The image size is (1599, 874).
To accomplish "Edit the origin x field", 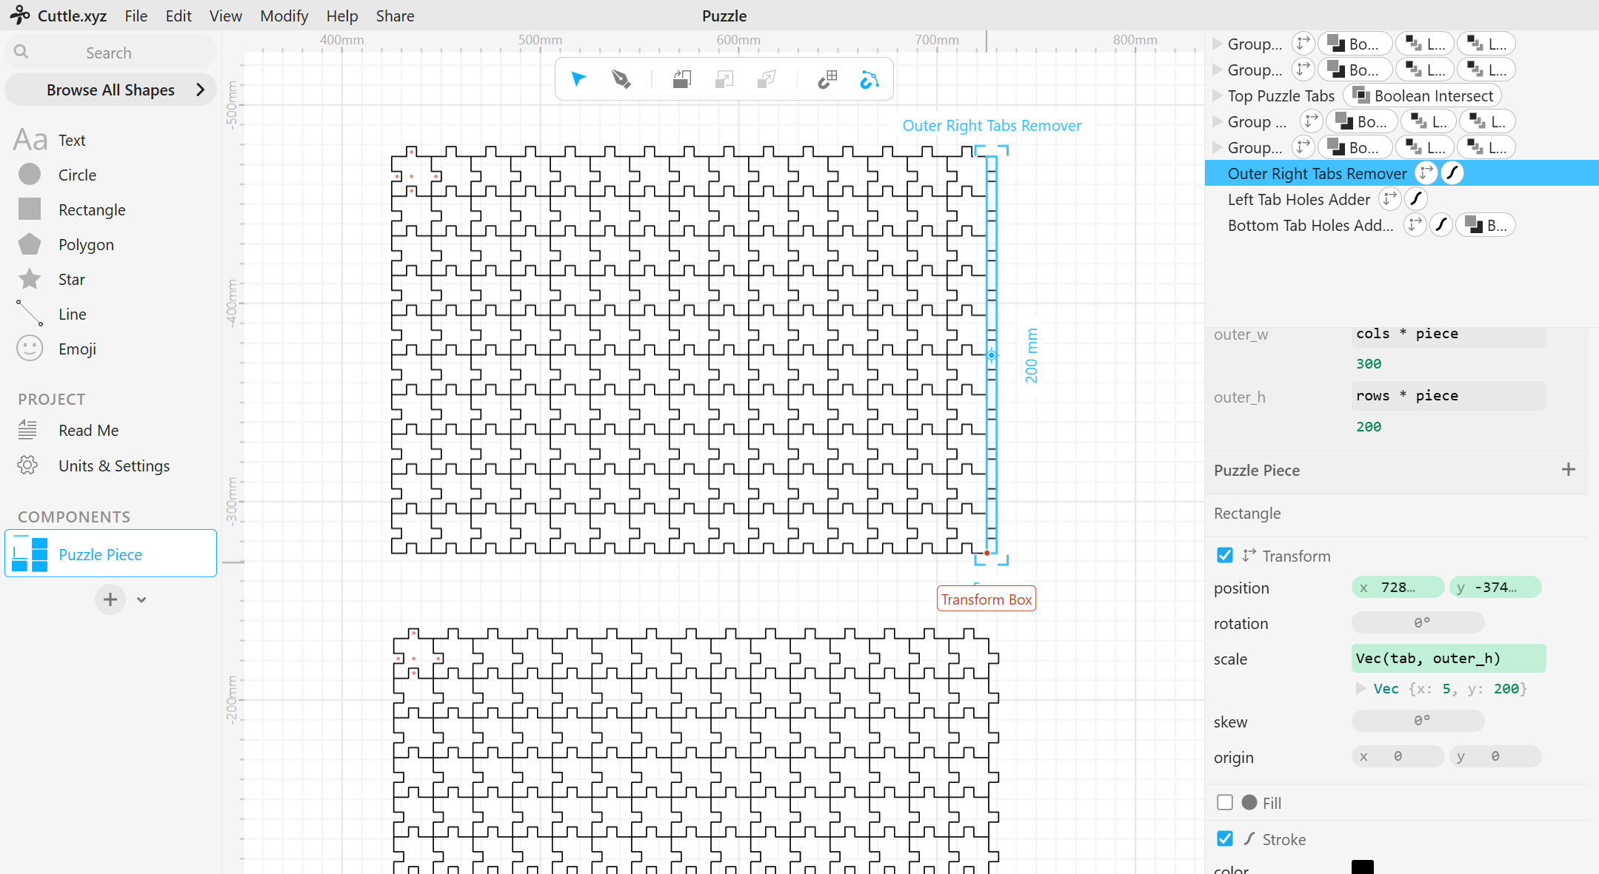I will pos(1398,756).
